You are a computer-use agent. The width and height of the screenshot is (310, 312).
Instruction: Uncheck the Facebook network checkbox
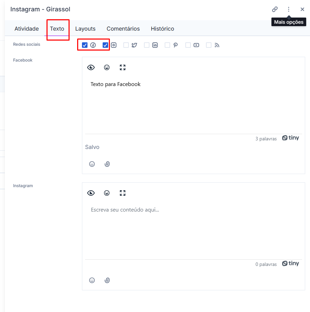pyautogui.click(x=85, y=45)
